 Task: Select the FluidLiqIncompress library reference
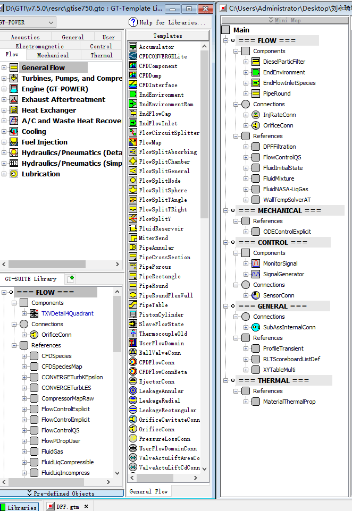point(65,473)
